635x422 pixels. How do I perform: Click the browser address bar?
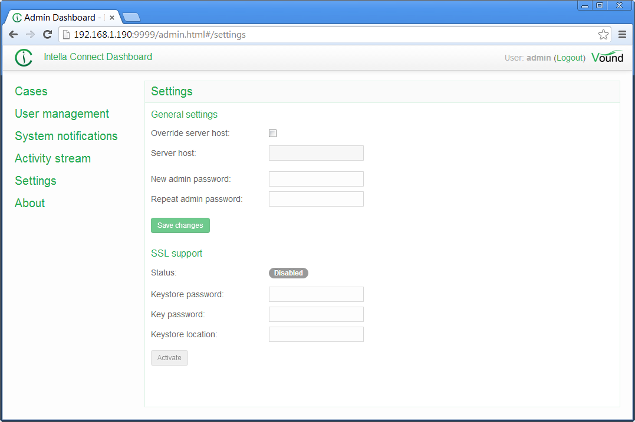[x=330, y=35]
